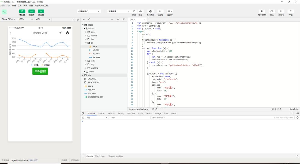Click the sort files icon in explorer
Image resolution: width=300 pixels, height=164 pixels.
(118, 19)
